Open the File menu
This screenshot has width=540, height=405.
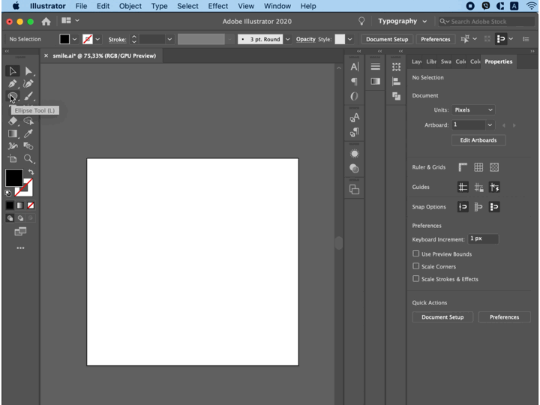81,6
